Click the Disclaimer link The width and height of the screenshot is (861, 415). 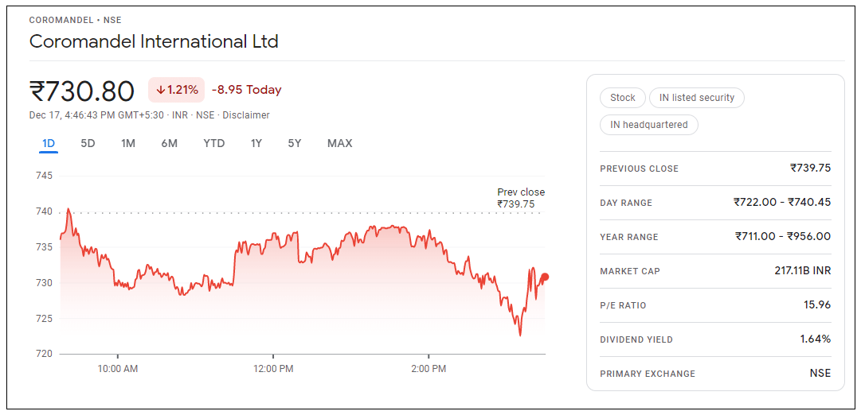pos(246,115)
